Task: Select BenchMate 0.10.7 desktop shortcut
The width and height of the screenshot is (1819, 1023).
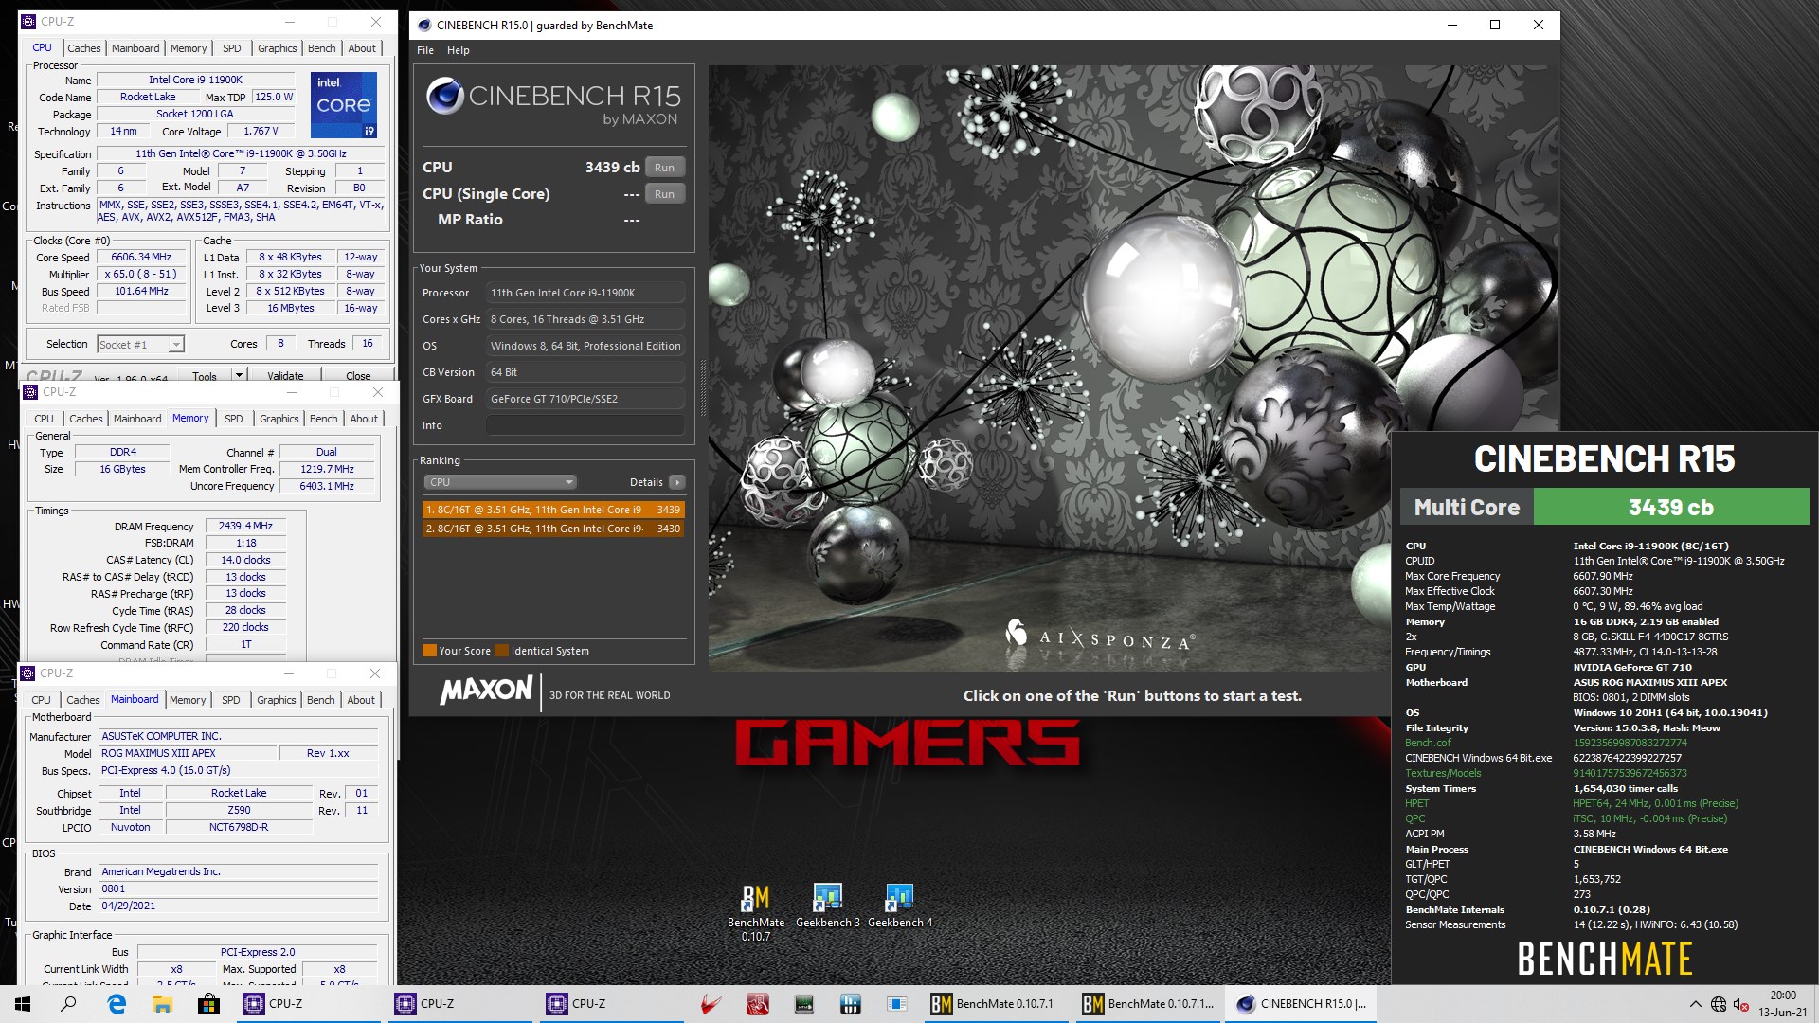Action: [x=755, y=912]
